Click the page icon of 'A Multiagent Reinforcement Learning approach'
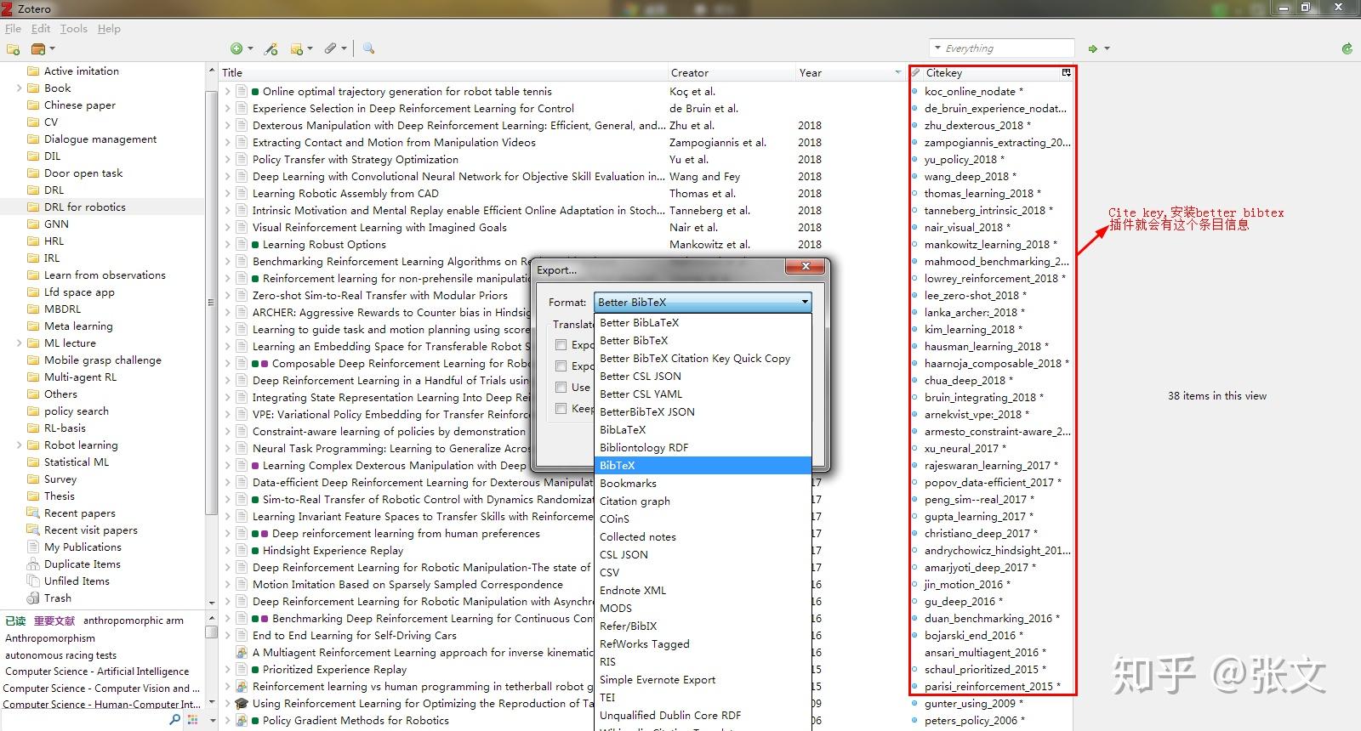 (x=242, y=653)
